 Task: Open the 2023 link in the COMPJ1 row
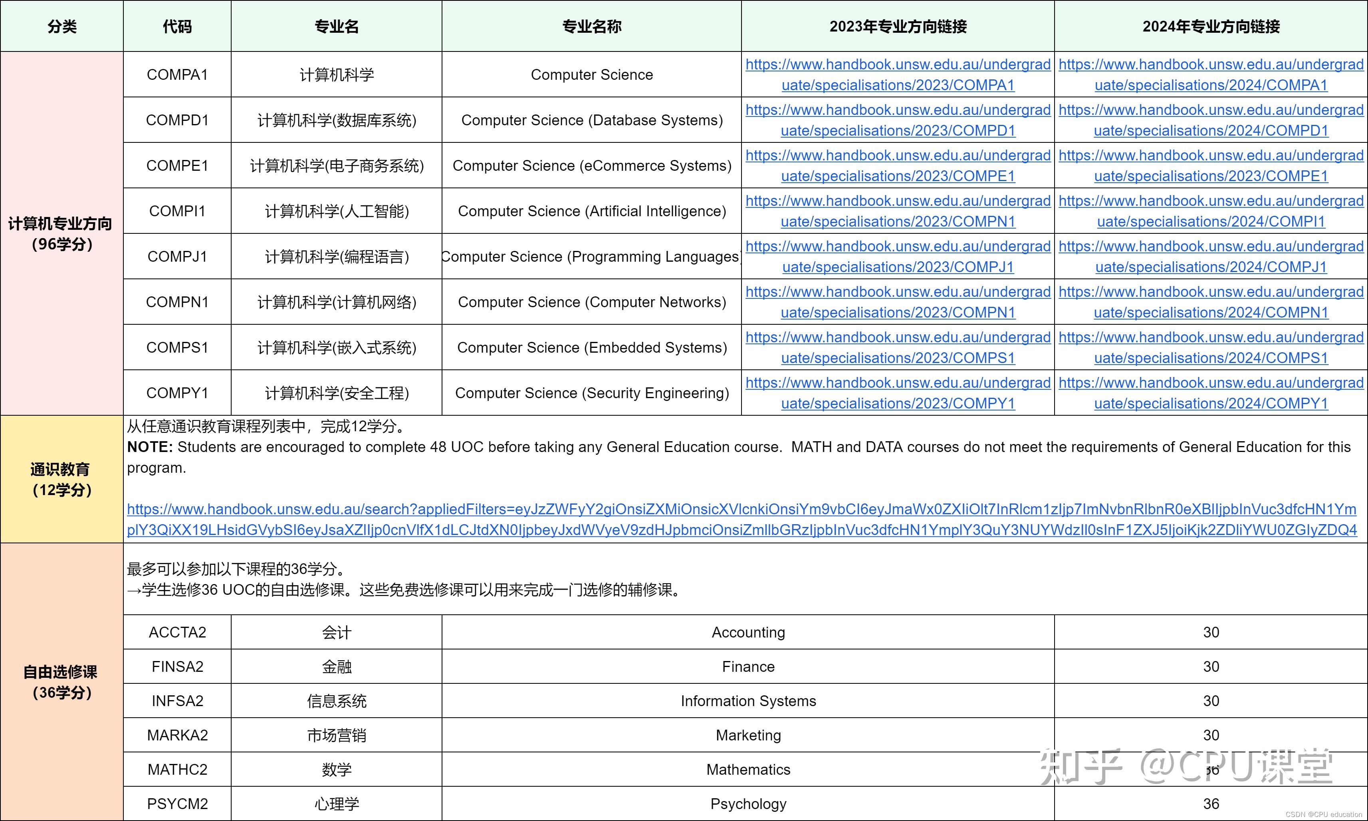point(897,256)
